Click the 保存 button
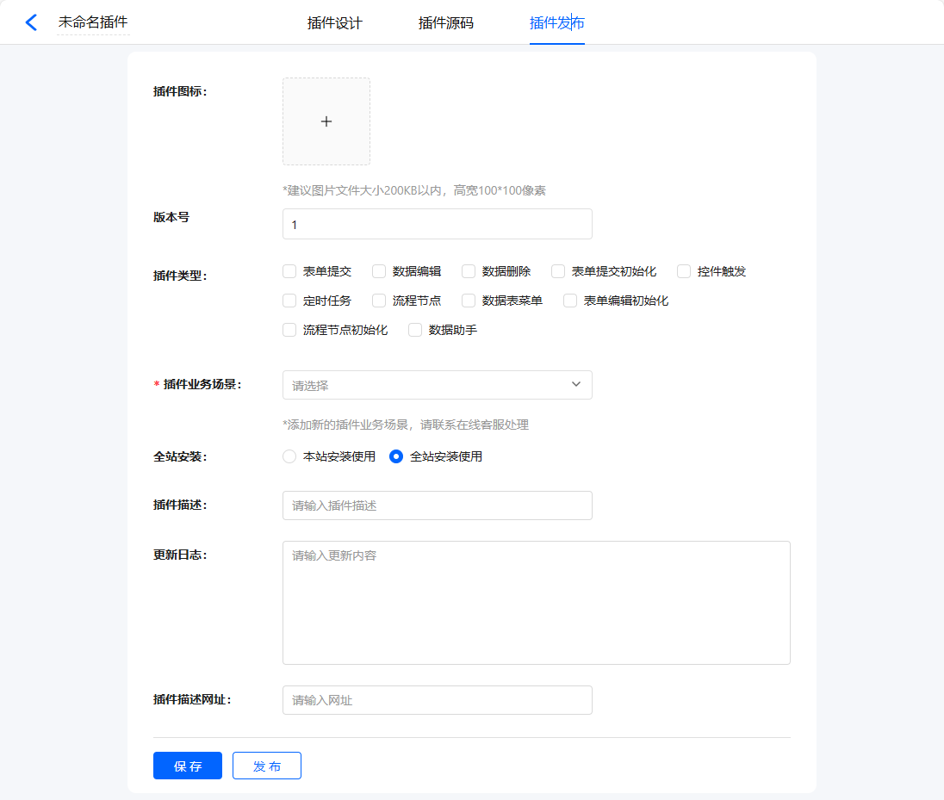The height and width of the screenshot is (800, 944). 188,766
